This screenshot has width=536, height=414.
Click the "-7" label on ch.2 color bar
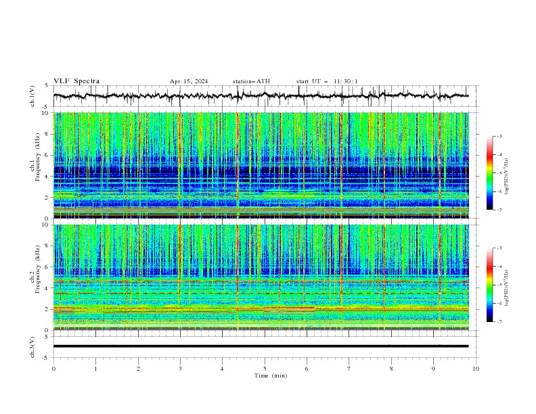(x=499, y=322)
